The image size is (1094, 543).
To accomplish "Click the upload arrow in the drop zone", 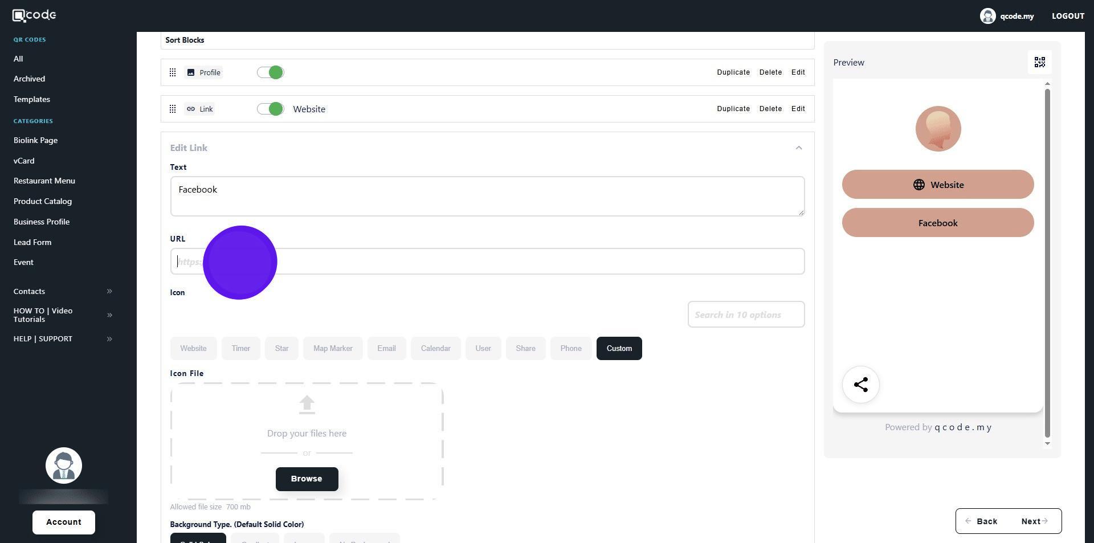I will 307,405.
